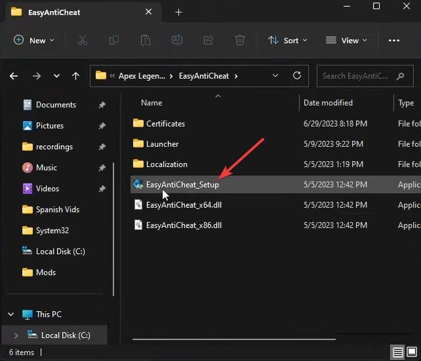The width and height of the screenshot is (421, 361).
Task: Minimize the File Explorer window
Action: pyautogui.click(x=347, y=6)
